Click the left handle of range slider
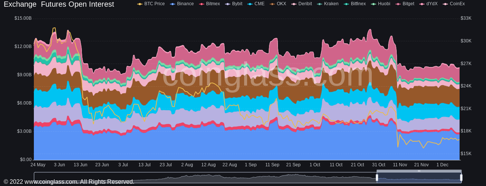This screenshot has width=486, height=186. point(377,178)
